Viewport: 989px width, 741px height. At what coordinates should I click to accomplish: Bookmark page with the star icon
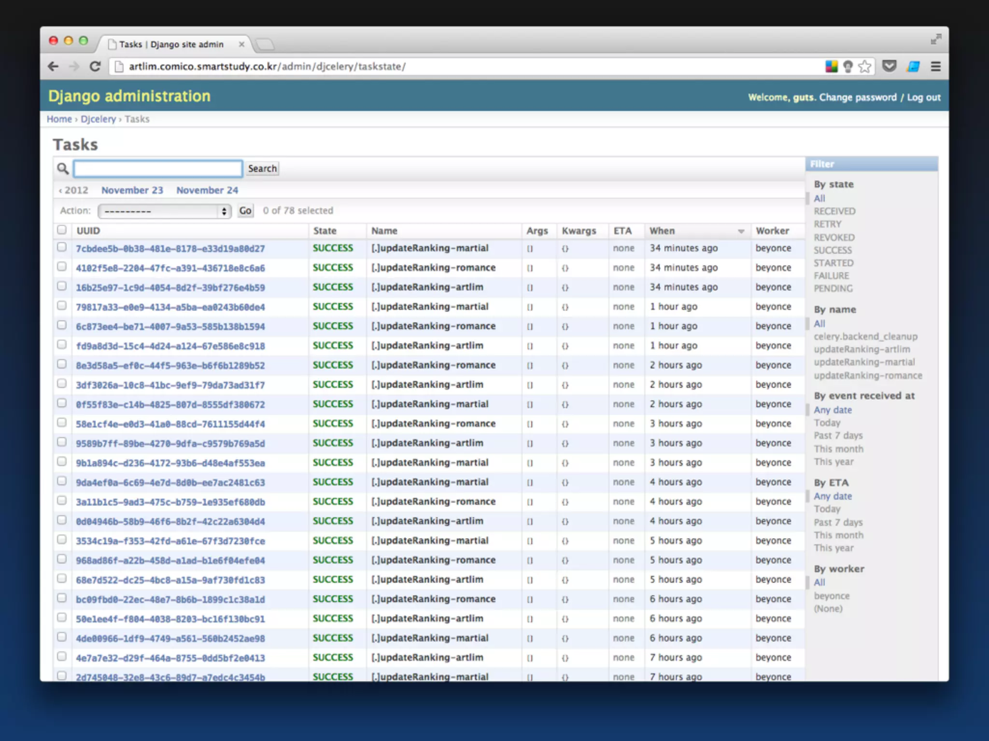click(864, 67)
